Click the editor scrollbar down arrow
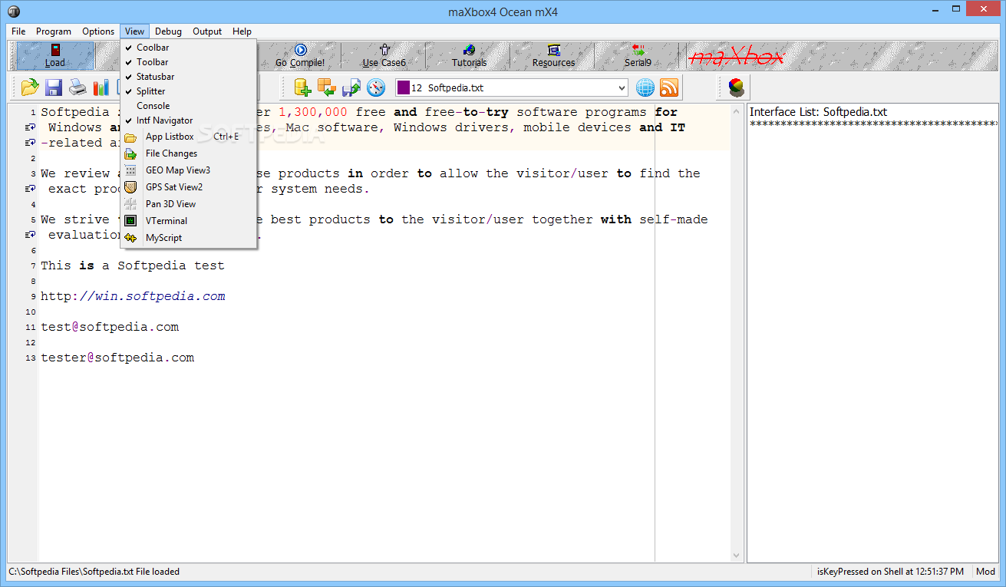The image size is (1006, 587). click(737, 555)
